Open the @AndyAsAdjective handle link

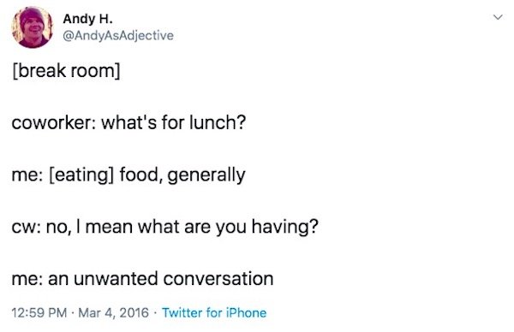pyautogui.click(x=118, y=35)
